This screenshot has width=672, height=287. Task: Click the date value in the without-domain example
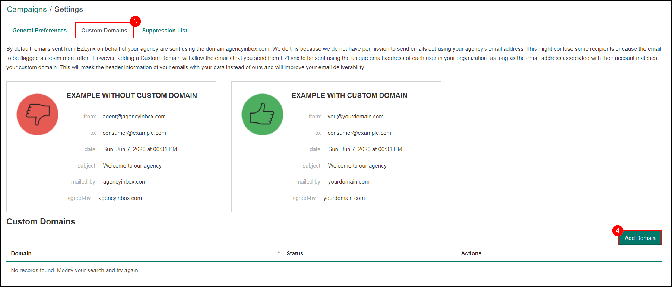point(140,149)
